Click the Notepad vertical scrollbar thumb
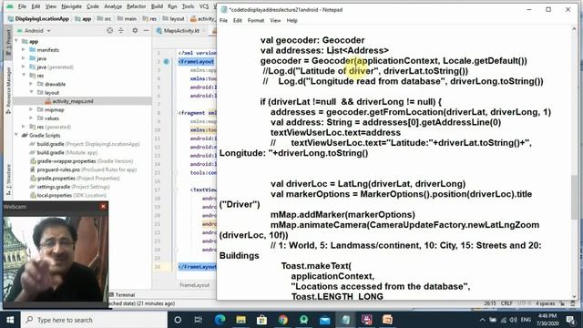Viewport: 583px width, 328px height. [x=575, y=197]
